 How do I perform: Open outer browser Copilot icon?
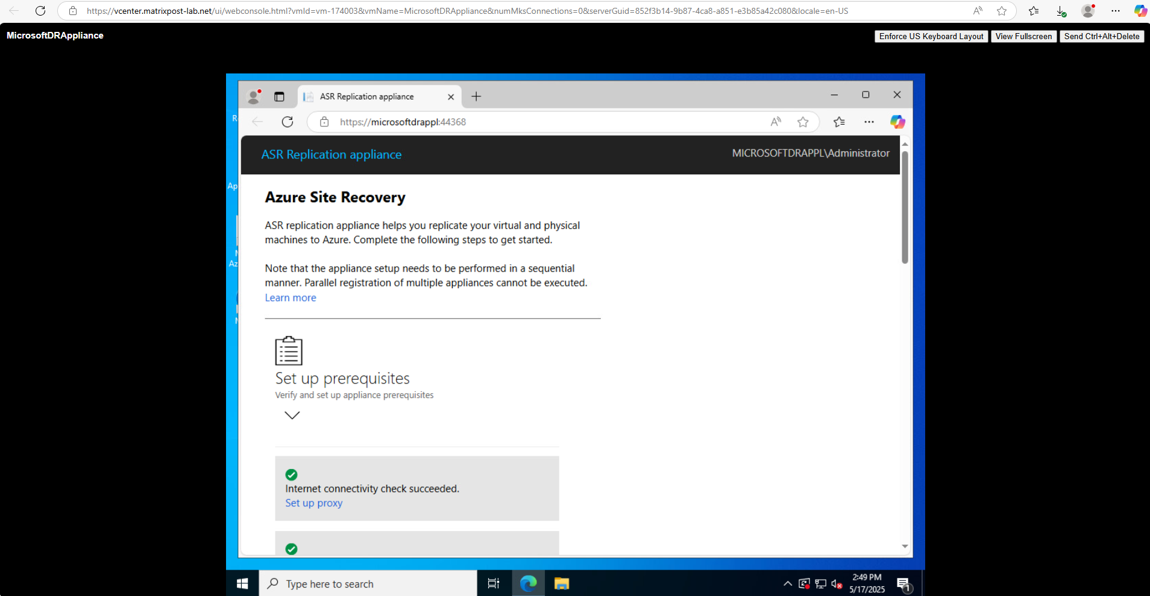pos(1140,11)
